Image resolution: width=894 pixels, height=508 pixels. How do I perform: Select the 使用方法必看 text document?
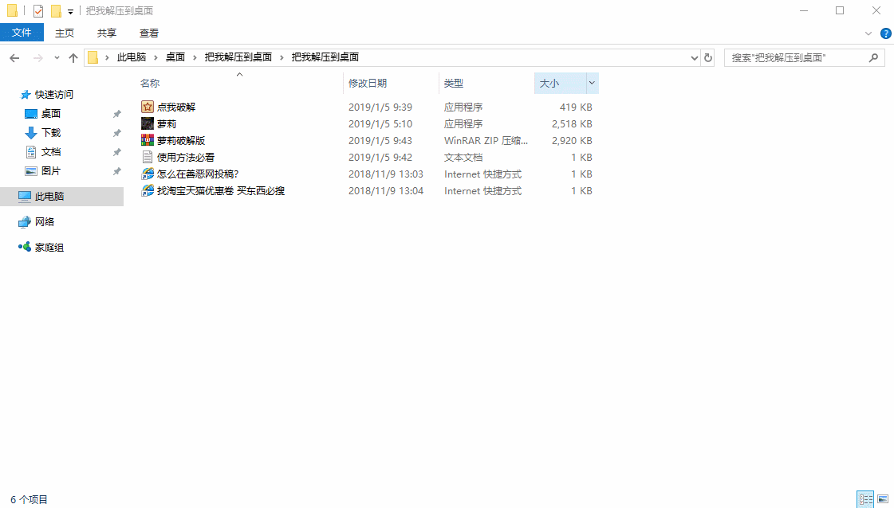coord(186,157)
